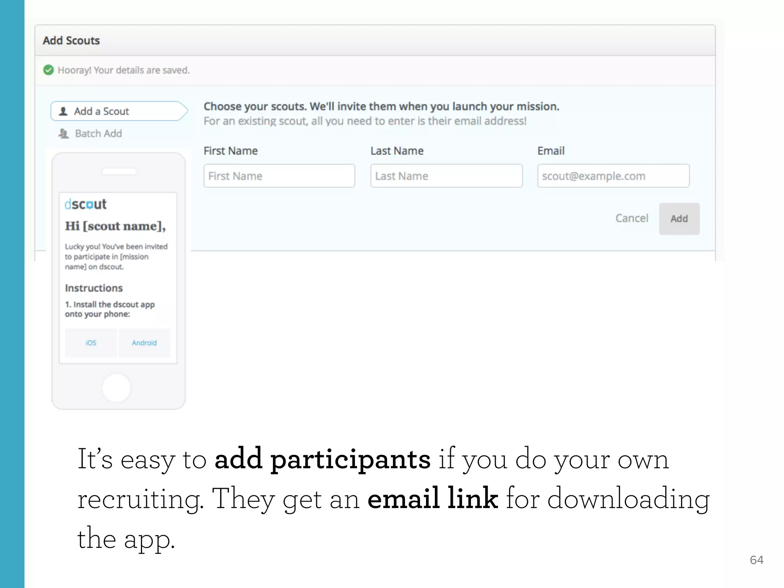
Task: Click the 'Hi [scout name],' greeting text
Action: (x=115, y=226)
